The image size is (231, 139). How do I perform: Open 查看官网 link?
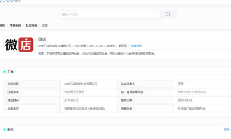pos(136,46)
